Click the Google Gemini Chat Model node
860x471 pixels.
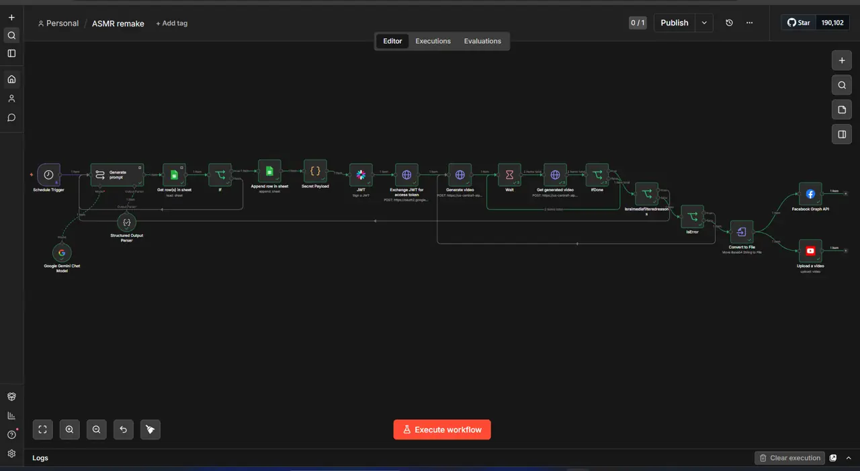coord(62,252)
